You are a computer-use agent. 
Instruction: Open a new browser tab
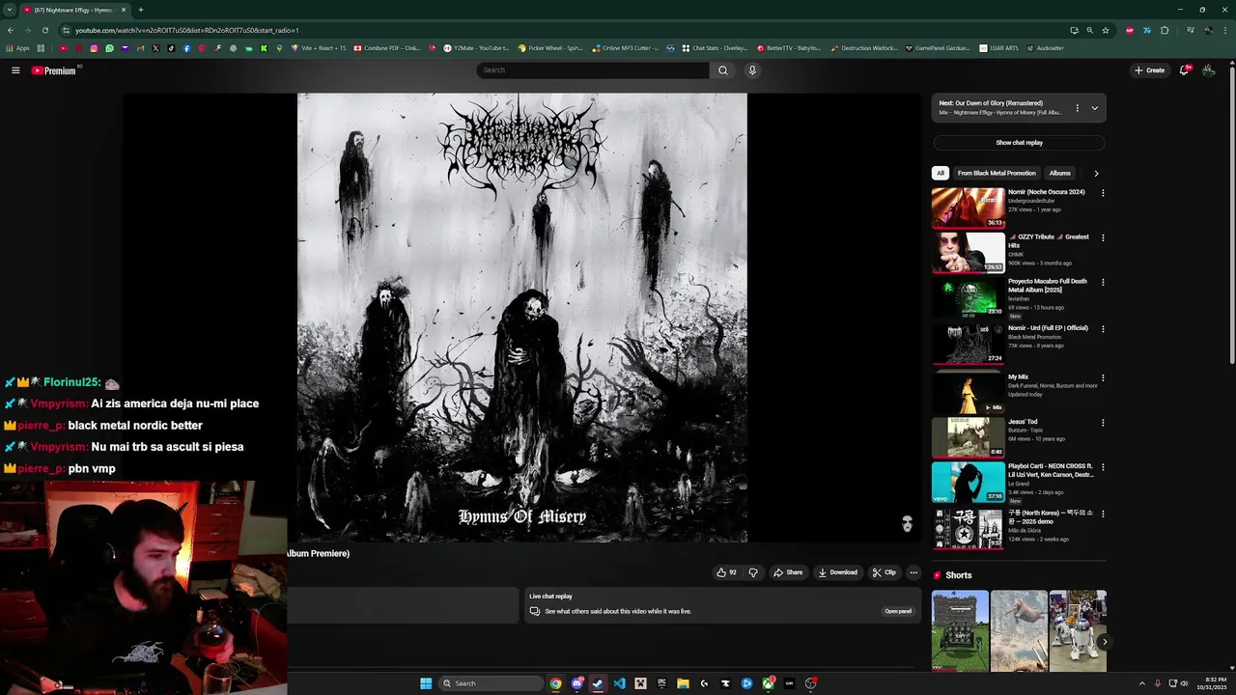141,10
